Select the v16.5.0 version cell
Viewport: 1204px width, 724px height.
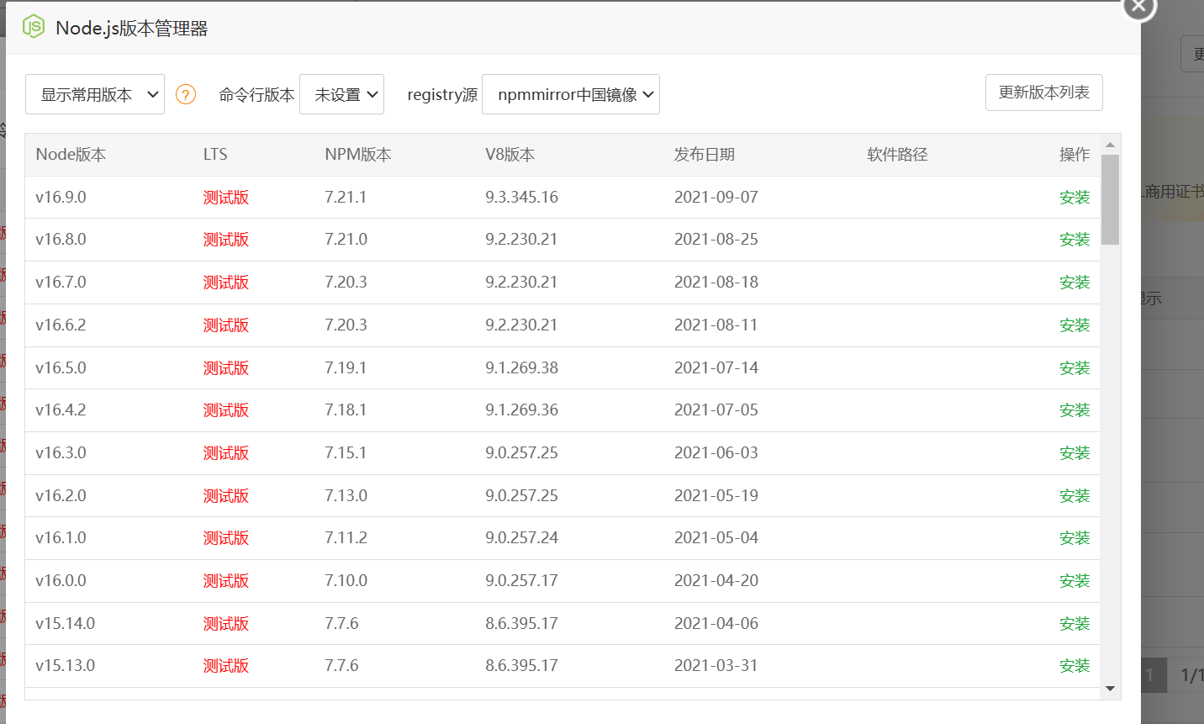tap(61, 367)
